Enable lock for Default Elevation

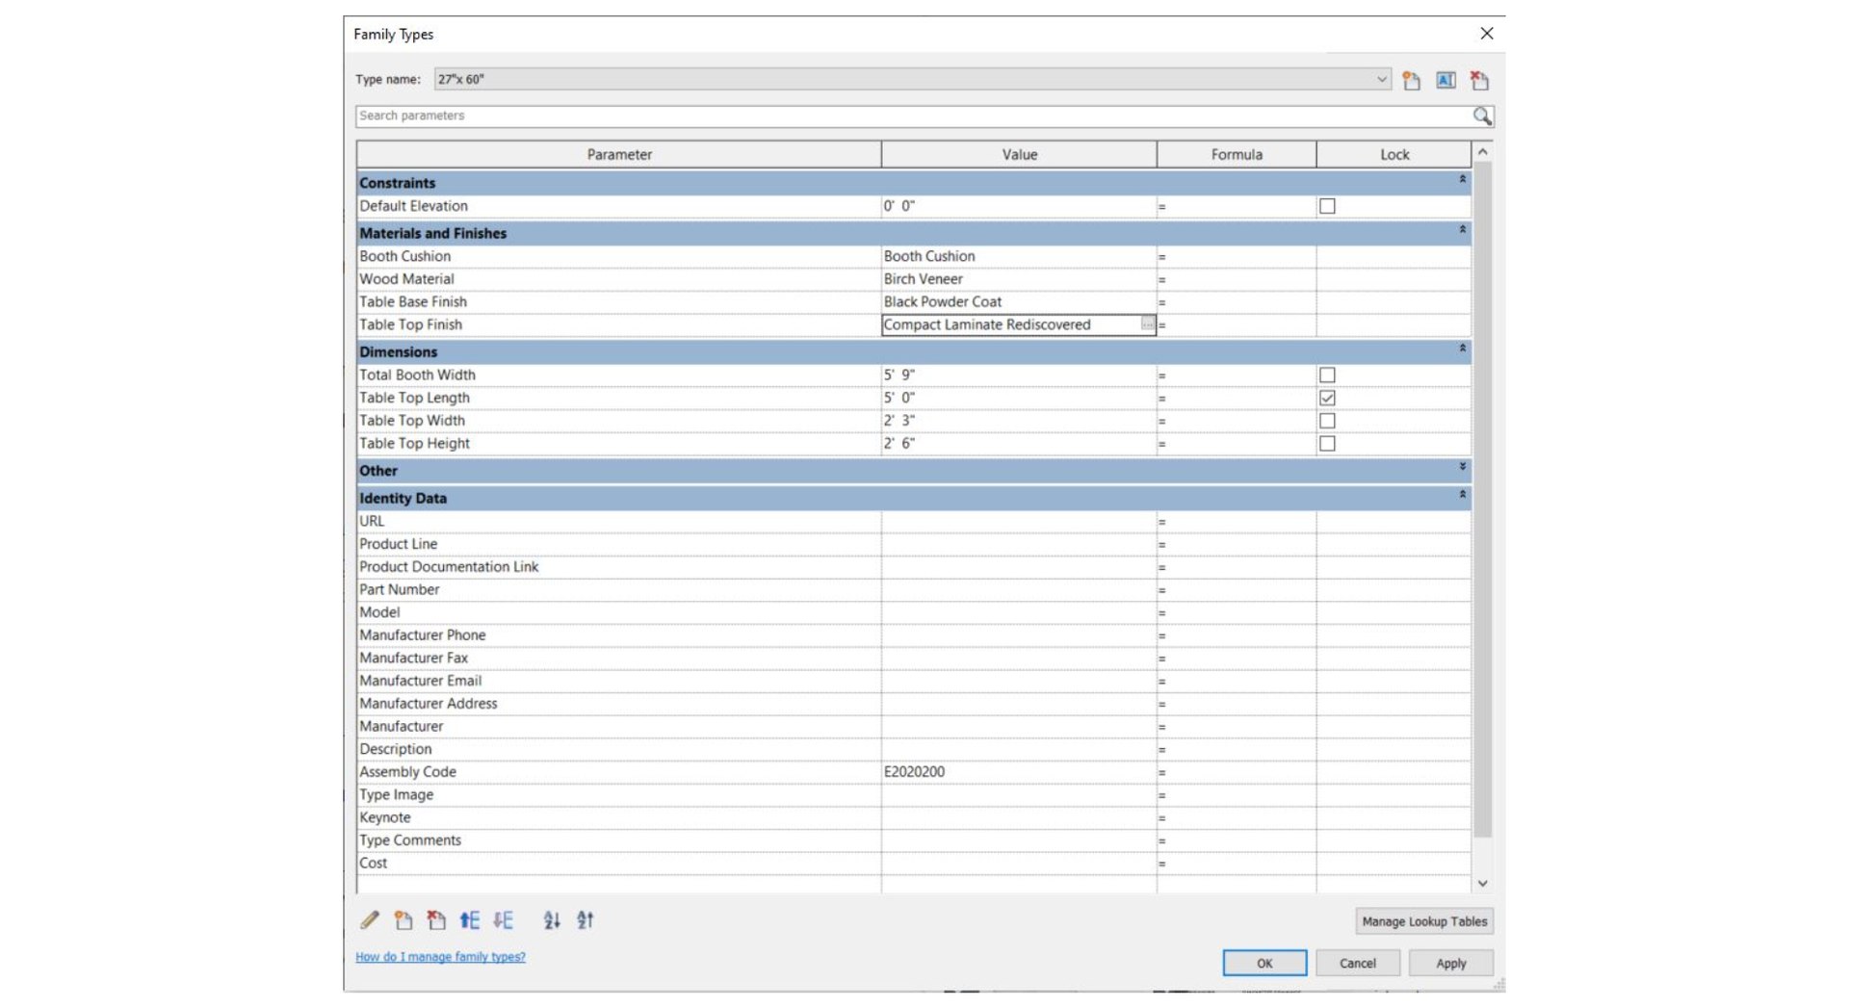pos(1327,206)
